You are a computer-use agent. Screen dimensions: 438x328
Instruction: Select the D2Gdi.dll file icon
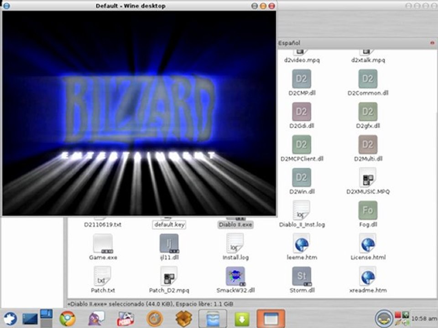[x=302, y=112]
